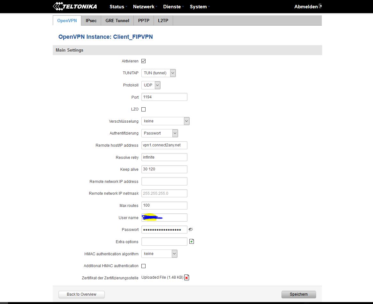Click the green plus icon beside Extra options

pyautogui.click(x=192, y=242)
